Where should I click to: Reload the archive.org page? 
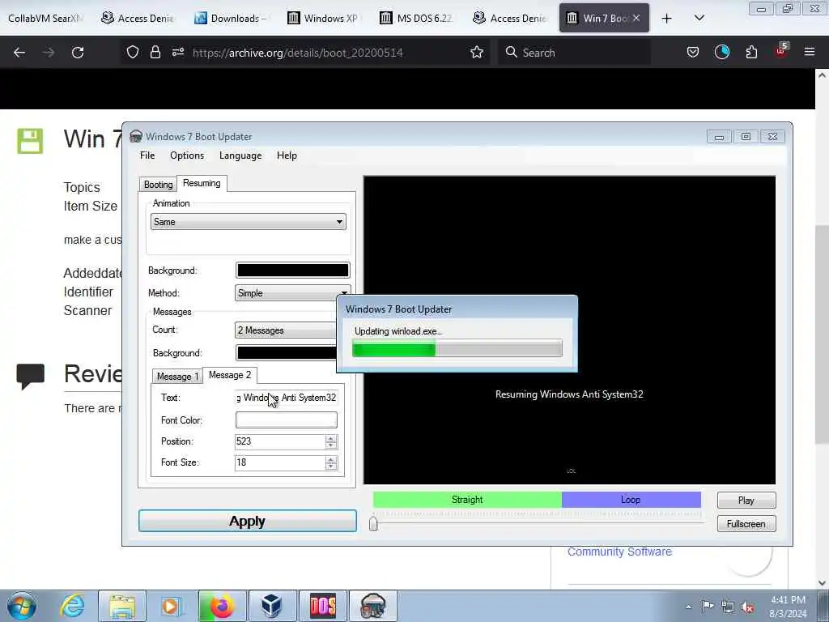coord(78,53)
